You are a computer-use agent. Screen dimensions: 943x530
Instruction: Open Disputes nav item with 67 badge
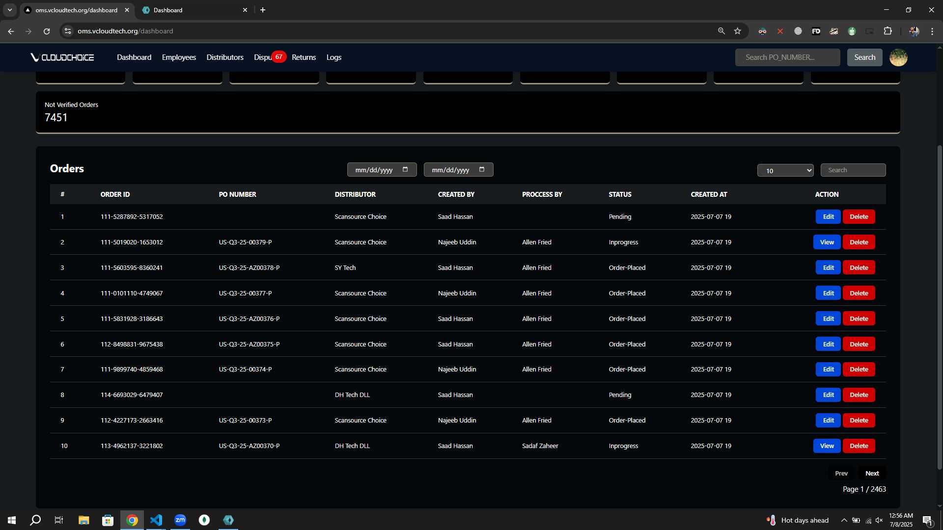269,57
